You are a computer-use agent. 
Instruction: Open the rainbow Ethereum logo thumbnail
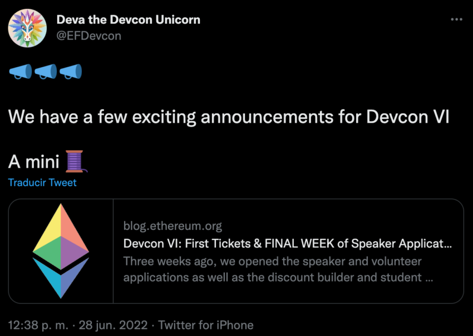pyautogui.click(x=61, y=251)
